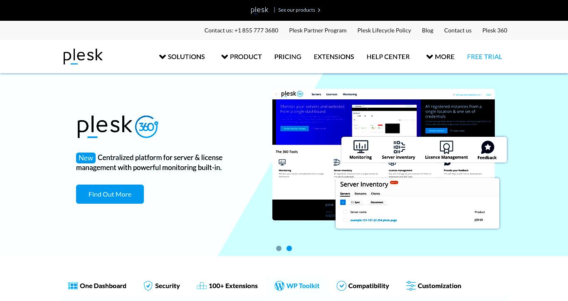Click the Plesk 360 hero logo
This screenshot has width=568, height=301.
tap(118, 127)
